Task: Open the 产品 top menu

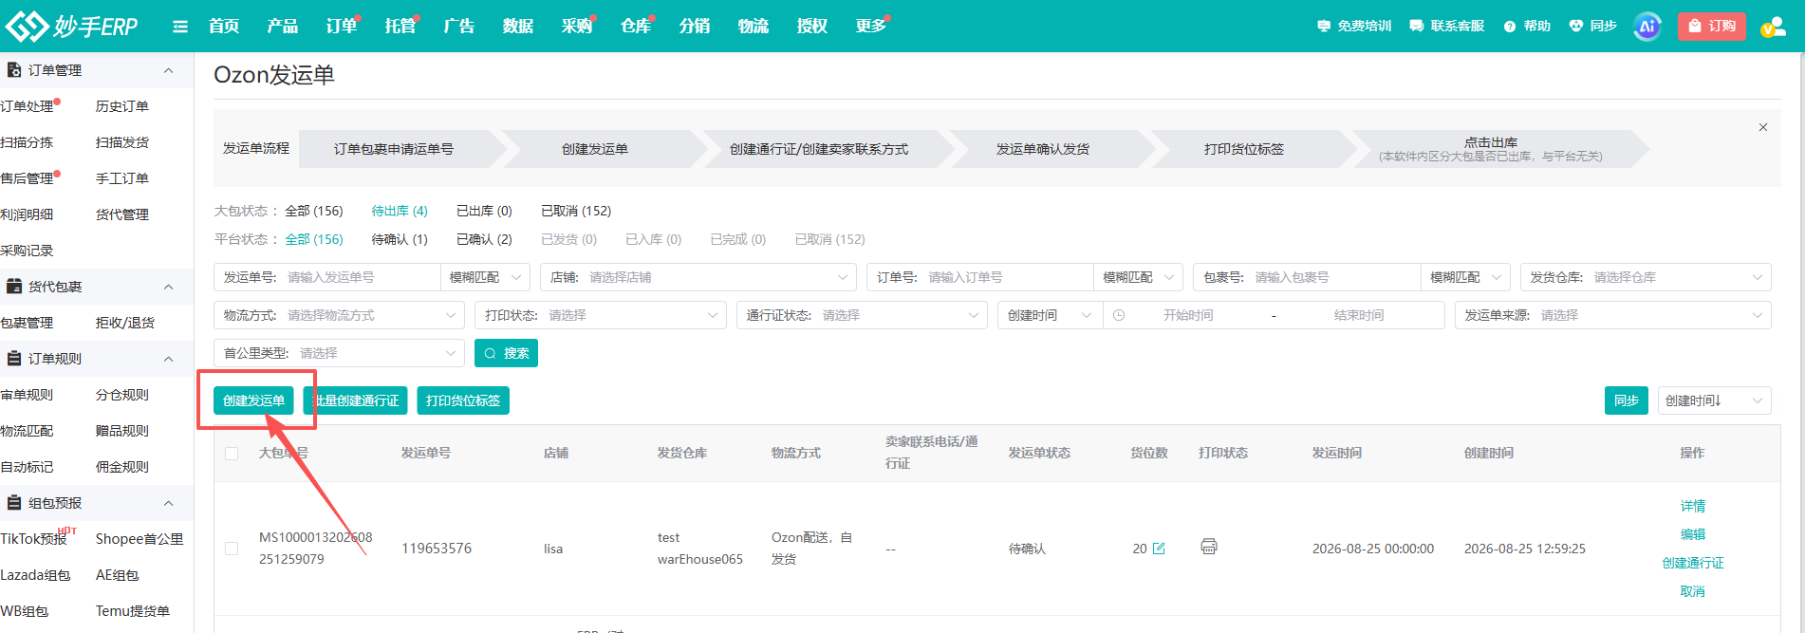Action: 283,27
